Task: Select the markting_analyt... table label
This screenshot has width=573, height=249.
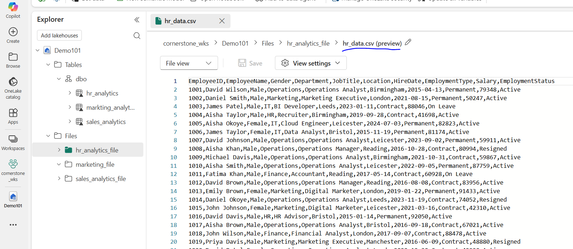Action: [x=111, y=108]
